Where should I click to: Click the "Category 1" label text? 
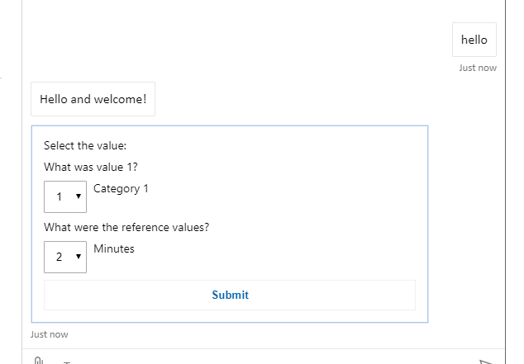121,188
